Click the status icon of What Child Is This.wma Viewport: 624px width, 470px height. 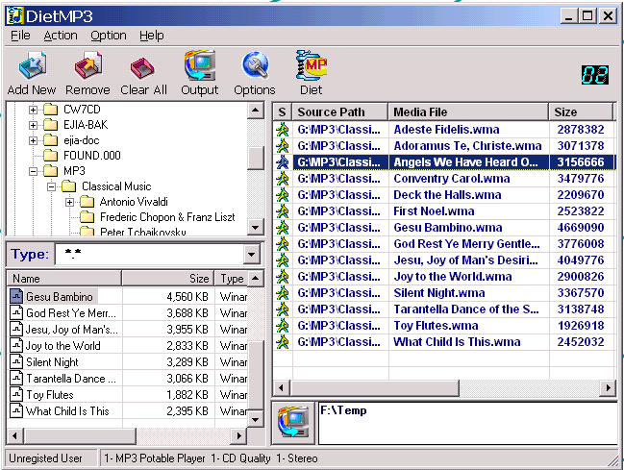coord(283,342)
